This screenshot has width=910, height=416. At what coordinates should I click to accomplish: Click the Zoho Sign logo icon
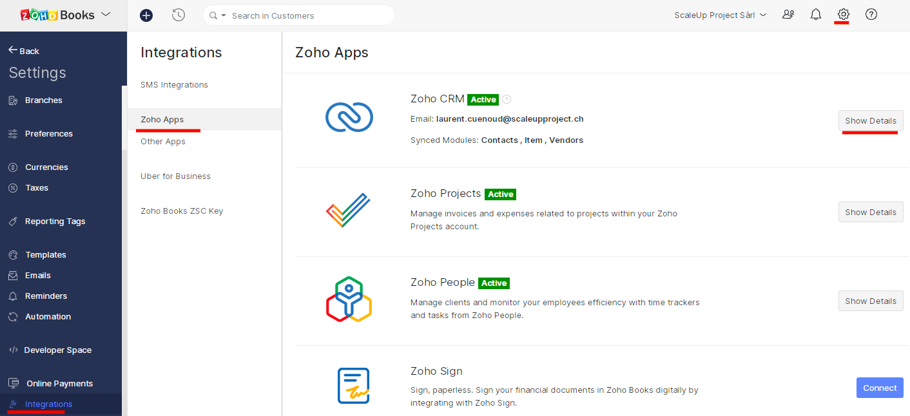pos(353,386)
